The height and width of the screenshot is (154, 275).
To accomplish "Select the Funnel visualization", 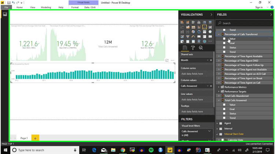I will click(x=187, y=37).
